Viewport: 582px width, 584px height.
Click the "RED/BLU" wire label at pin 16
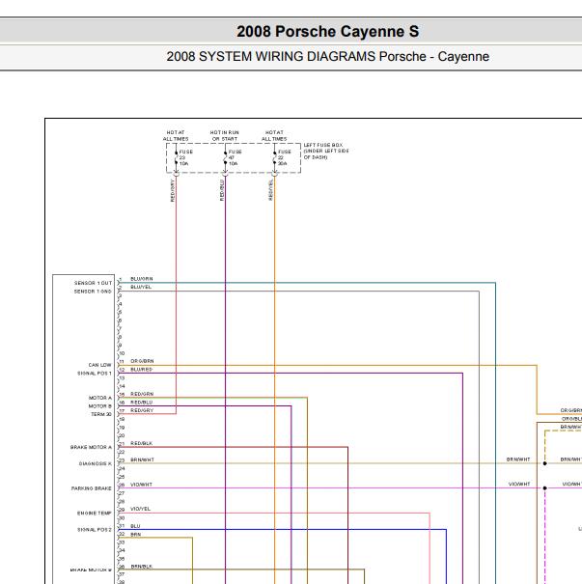(141, 403)
